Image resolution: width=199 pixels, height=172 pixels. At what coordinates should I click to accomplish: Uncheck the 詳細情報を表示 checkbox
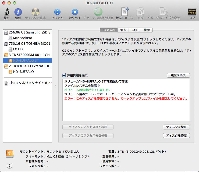[64, 75]
